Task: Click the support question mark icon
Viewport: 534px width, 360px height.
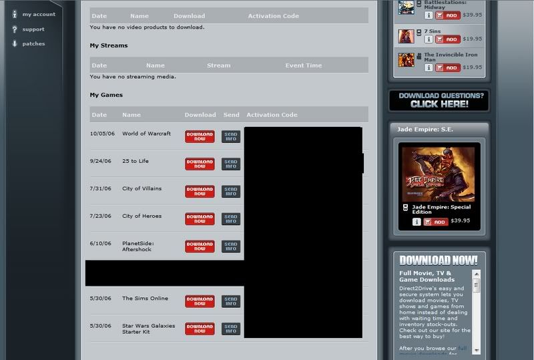Action: coord(14,29)
